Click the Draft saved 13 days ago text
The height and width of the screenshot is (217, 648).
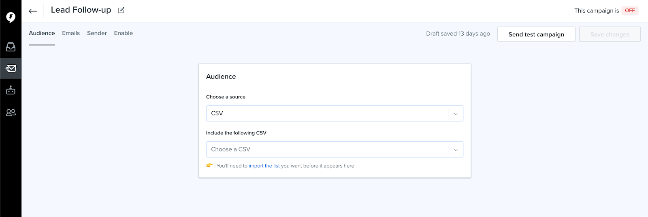point(458,34)
